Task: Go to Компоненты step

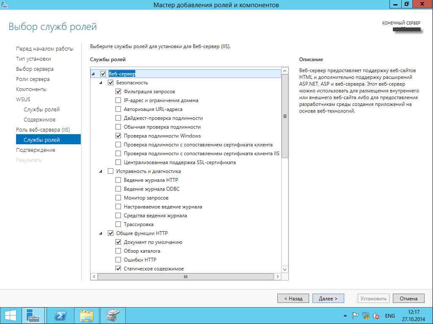Action: click(x=31, y=89)
